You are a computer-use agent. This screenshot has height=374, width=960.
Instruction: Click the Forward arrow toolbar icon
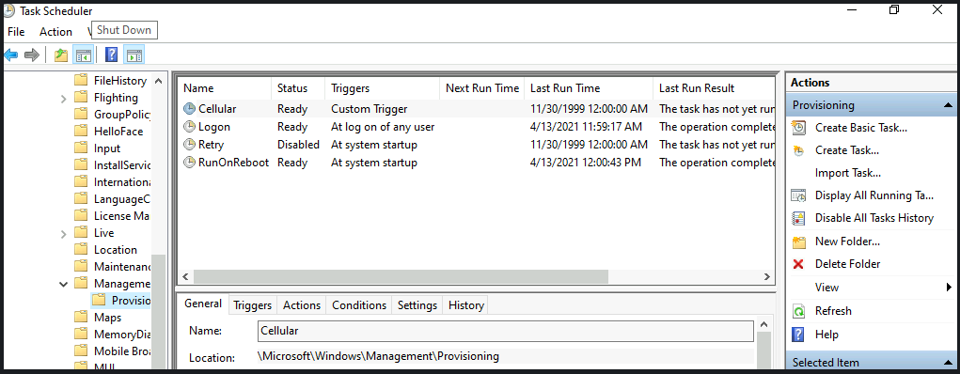click(32, 55)
